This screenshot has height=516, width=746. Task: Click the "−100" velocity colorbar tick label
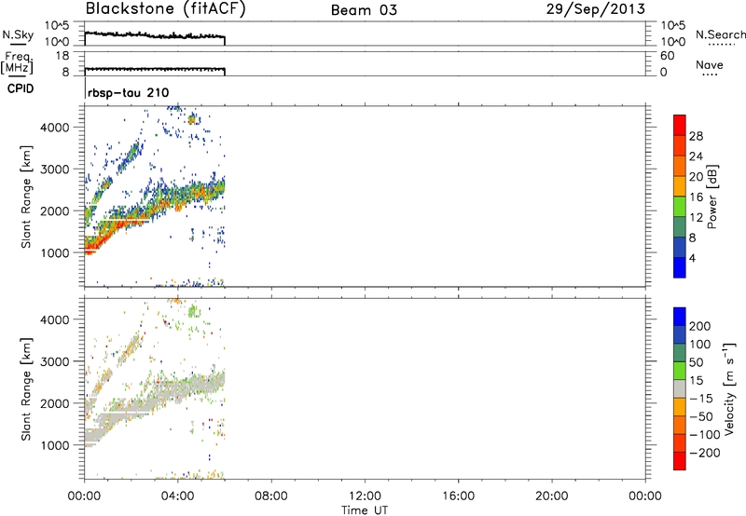(x=704, y=435)
